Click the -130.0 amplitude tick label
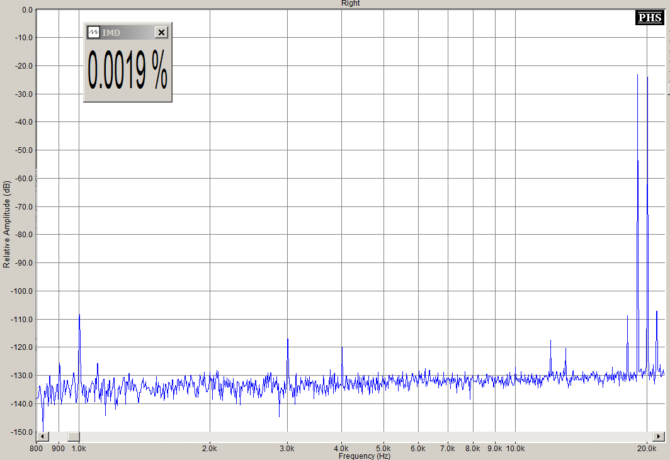 click(x=22, y=376)
